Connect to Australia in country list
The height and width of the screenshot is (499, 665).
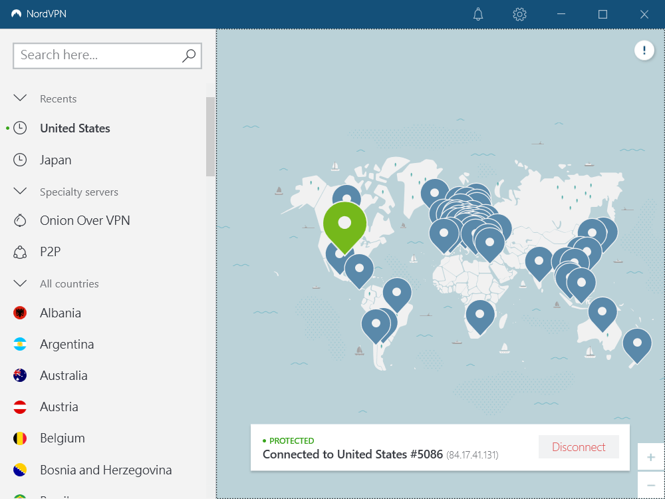[x=64, y=375]
